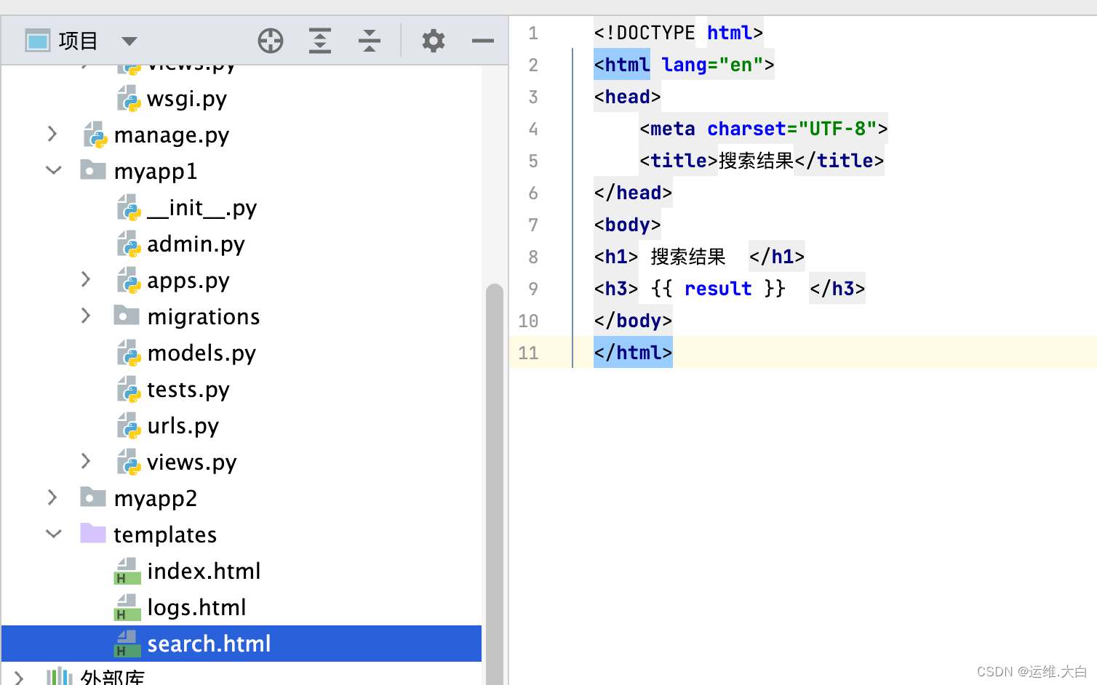Click the admin.py Python file icon
The width and height of the screenshot is (1097, 685).
point(129,244)
